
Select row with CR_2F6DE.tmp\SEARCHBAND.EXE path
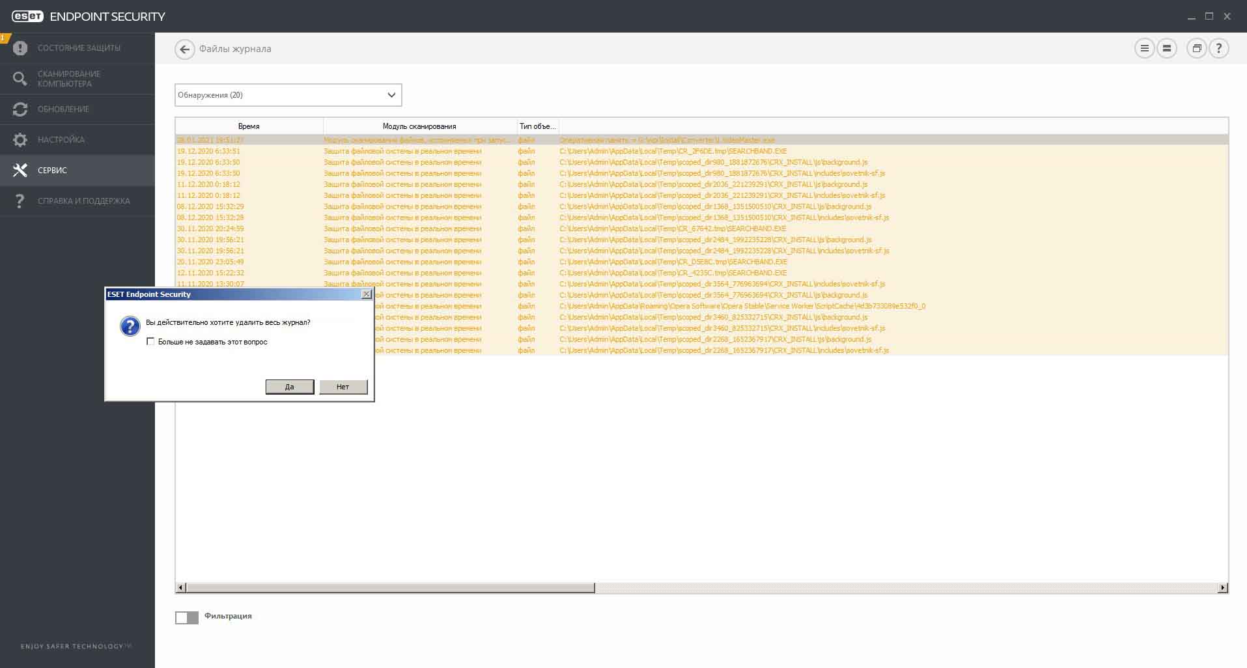click(701, 151)
